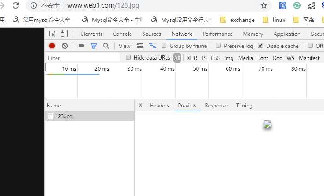
Task: Filter requests by Doc
Action: pos(277,58)
